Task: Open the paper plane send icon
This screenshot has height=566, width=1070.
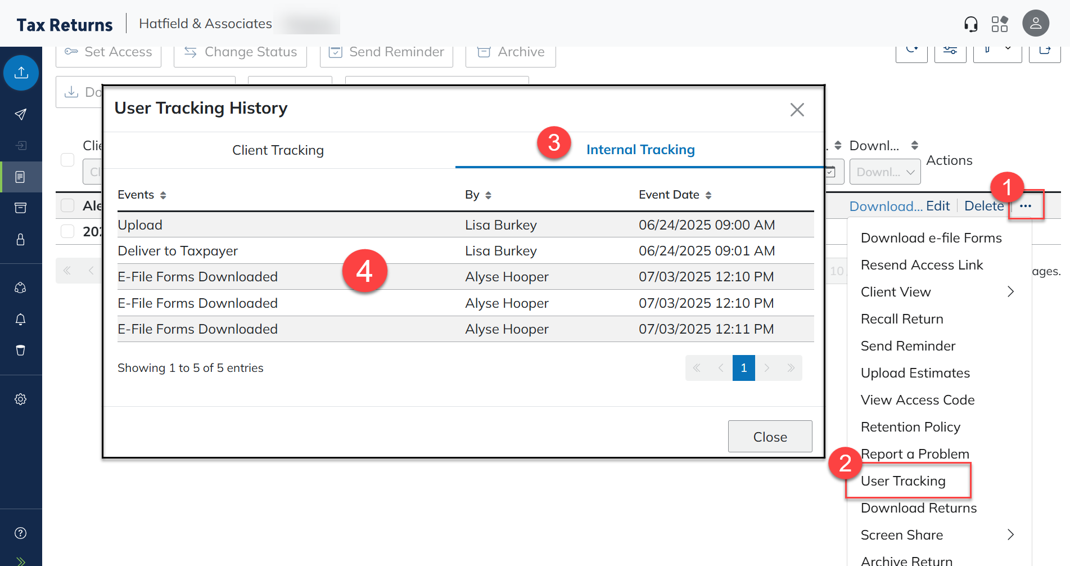Action: click(x=21, y=115)
